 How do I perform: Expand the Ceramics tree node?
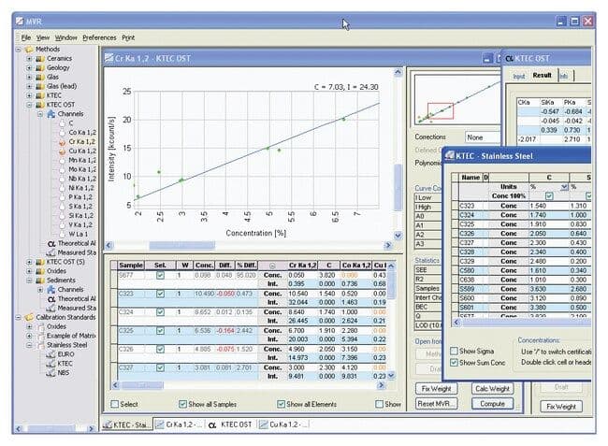[30, 59]
